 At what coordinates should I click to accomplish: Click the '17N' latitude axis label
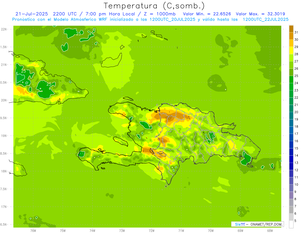click(4, 207)
